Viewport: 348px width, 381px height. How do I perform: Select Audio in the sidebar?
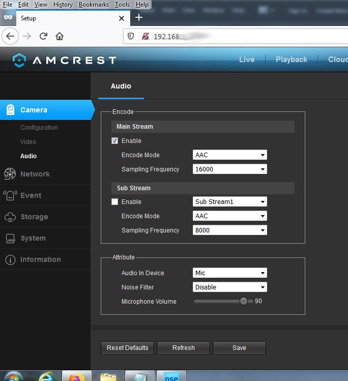28,156
